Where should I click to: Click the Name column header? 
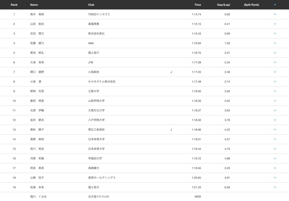[34, 5]
